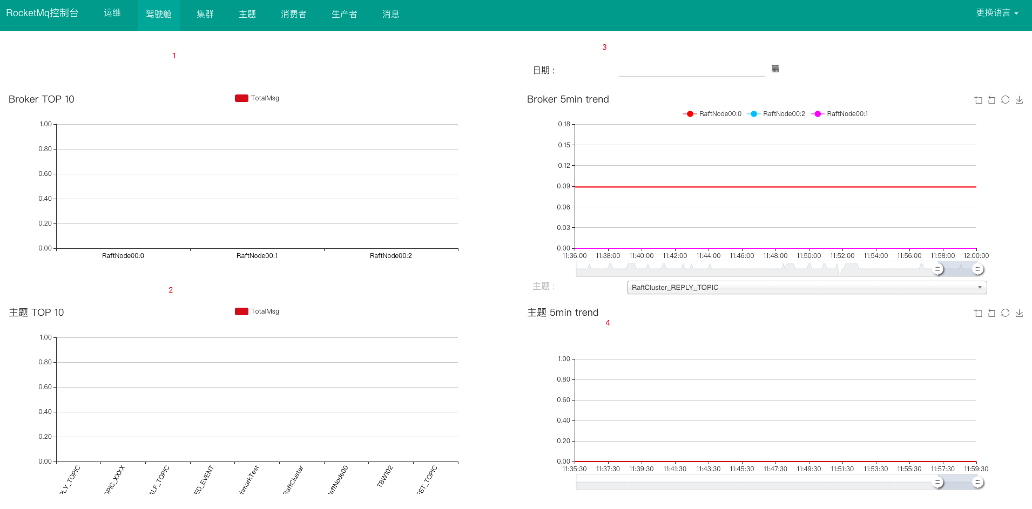
Task: Restore the Broker 5min trend chart
Action: [x=1005, y=100]
